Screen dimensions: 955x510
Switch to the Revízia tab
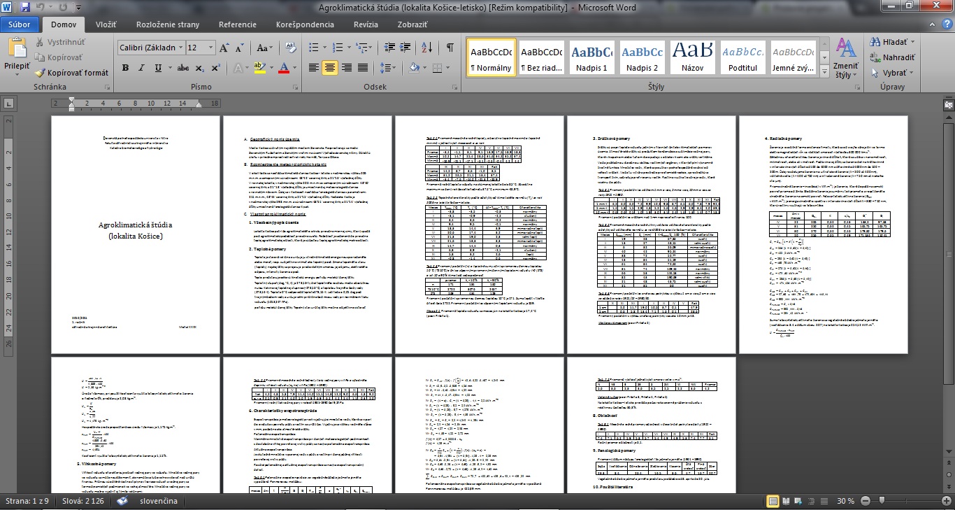click(366, 24)
